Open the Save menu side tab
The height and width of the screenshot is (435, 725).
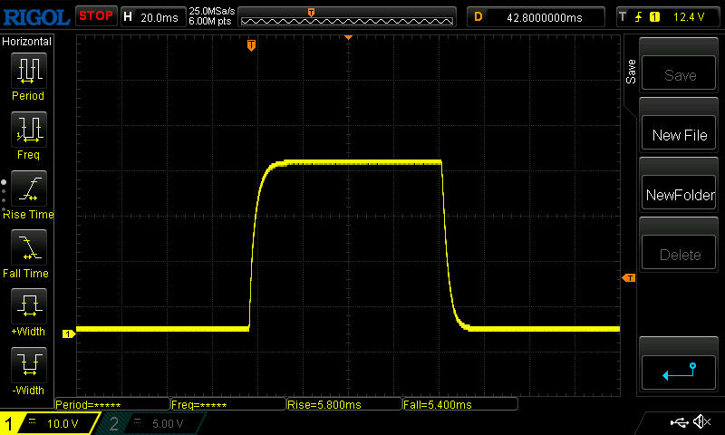pyautogui.click(x=631, y=72)
